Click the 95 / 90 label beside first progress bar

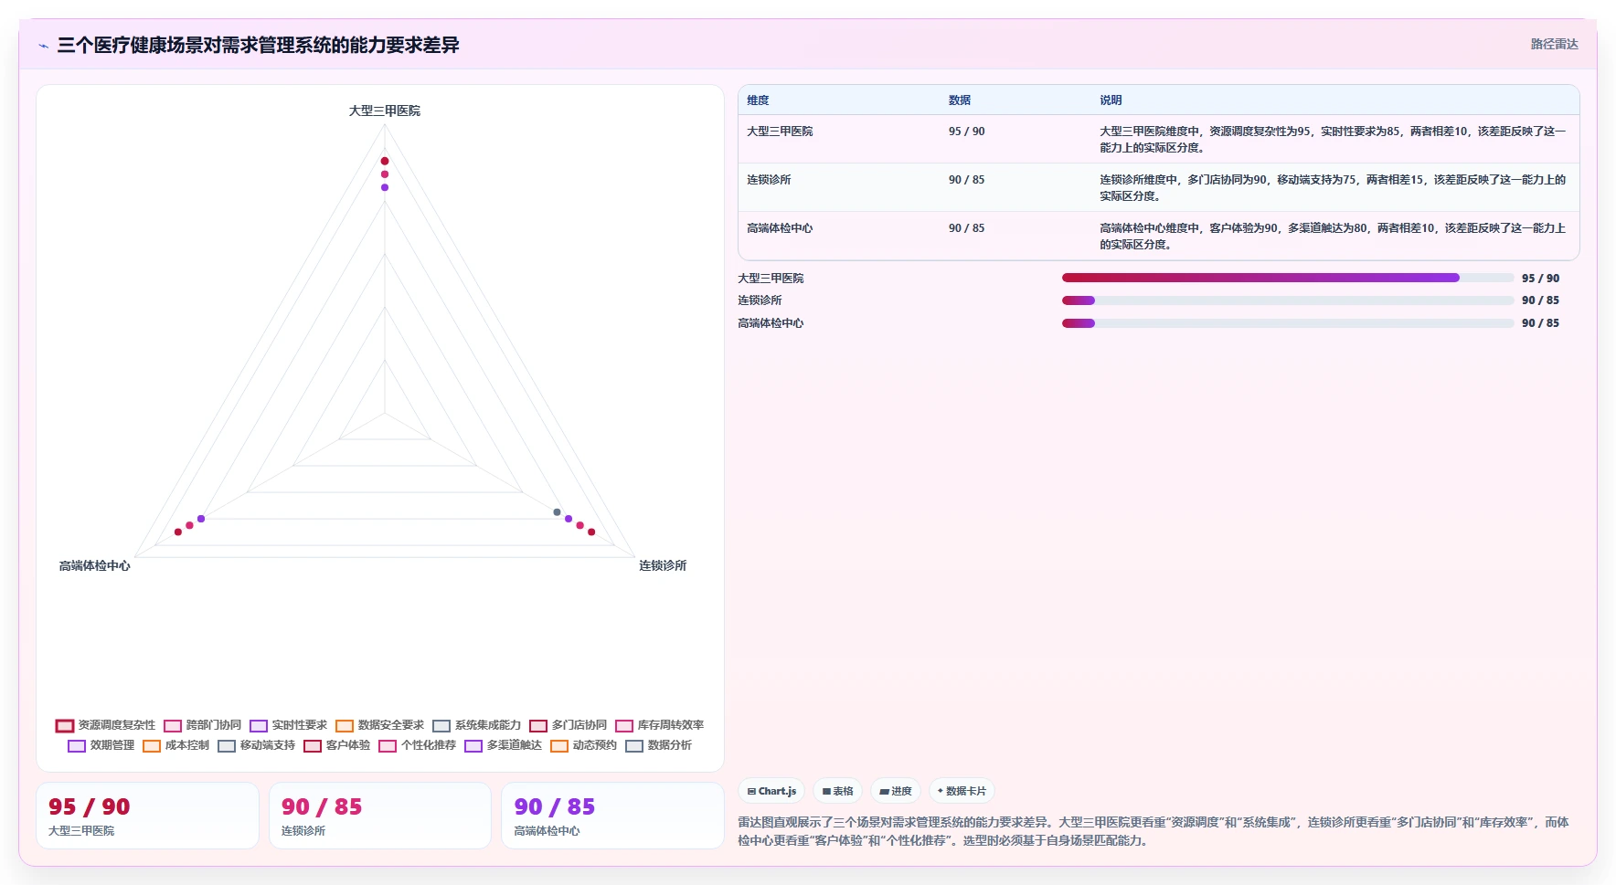[x=1541, y=279]
